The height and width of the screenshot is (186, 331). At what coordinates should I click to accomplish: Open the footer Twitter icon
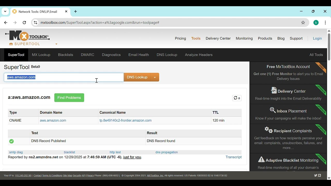[315, 176]
